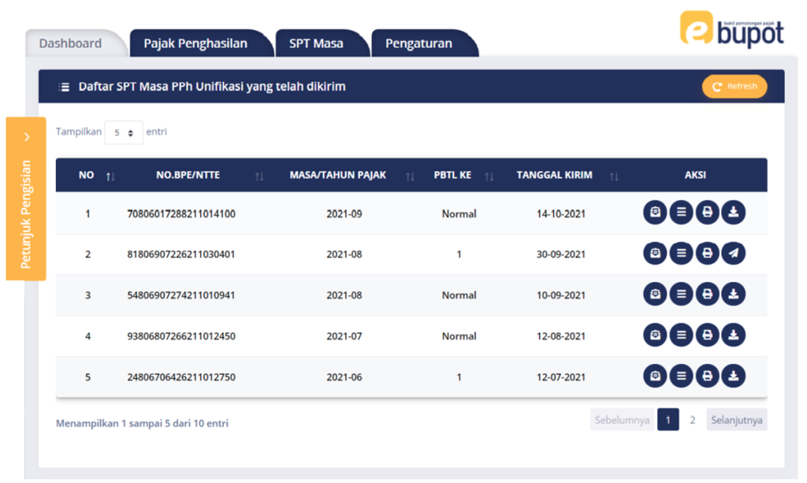This screenshot has height=483, width=807.
Task: Sort the table by NO column
Action: tap(110, 176)
